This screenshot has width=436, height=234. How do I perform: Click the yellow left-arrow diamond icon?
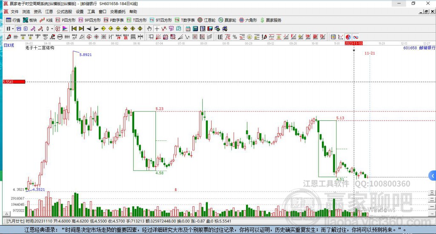tap(103, 29)
